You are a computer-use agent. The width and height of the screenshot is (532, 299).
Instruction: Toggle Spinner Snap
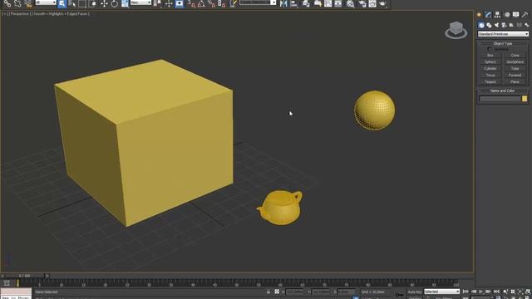222,3
